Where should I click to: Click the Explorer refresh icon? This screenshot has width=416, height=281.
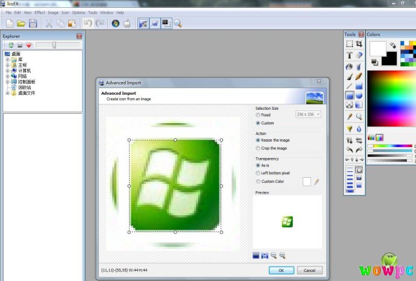click(x=11, y=45)
